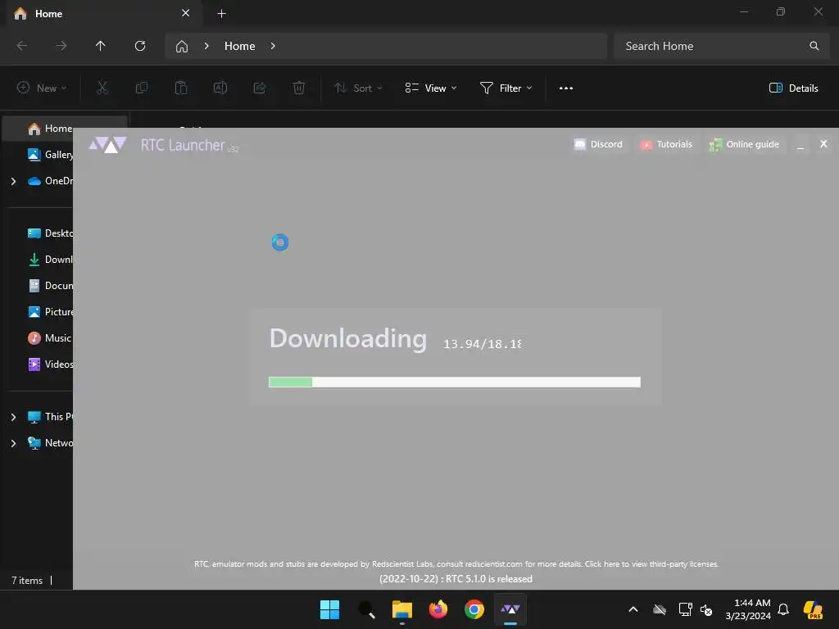Screen dimensions: 839x629
Task: Open the New dropdown in Explorer toolbar
Action: pos(42,88)
